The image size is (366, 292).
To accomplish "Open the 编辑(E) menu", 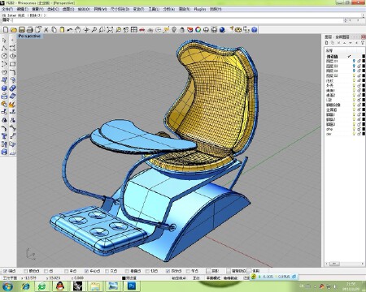I will (22, 9).
